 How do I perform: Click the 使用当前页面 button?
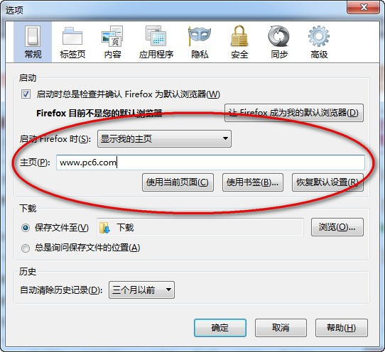tap(178, 182)
